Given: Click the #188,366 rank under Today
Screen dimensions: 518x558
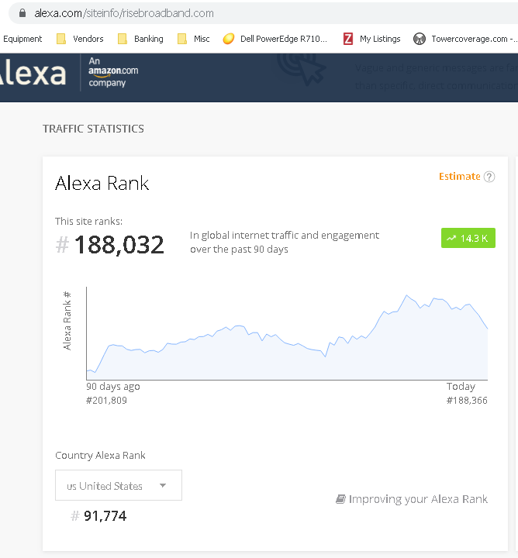Looking at the screenshot, I should coord(467,401).
